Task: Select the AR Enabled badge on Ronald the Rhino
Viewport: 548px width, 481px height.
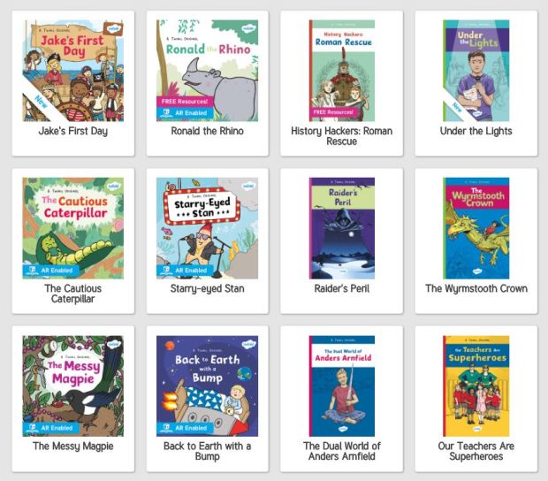Action: click(186, 113)
